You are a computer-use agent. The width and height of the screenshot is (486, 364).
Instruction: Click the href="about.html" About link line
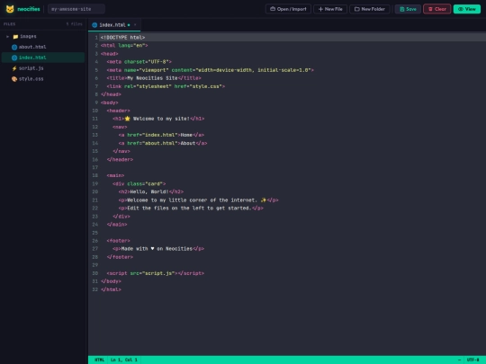pyautogui.click(x=163, y=143)
